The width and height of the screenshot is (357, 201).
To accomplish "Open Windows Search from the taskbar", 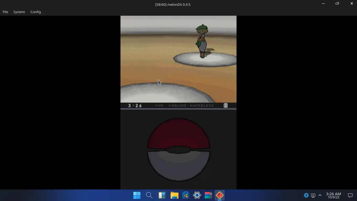I will tap(149, 195).
